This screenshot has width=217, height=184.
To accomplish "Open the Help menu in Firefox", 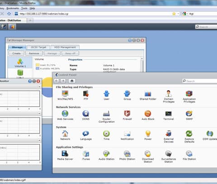I will 32,8.
